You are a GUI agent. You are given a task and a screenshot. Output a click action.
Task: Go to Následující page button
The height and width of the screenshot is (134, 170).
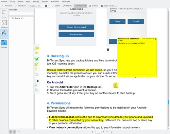(21, 6)
